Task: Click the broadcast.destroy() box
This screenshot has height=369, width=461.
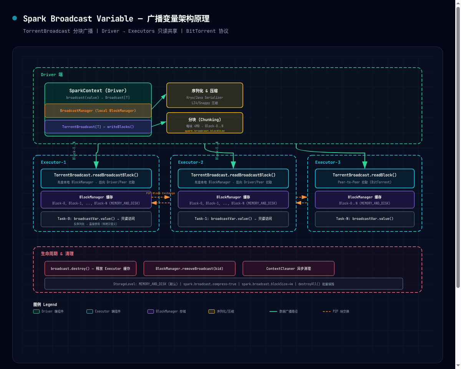Action: click(x=90, y=269)
